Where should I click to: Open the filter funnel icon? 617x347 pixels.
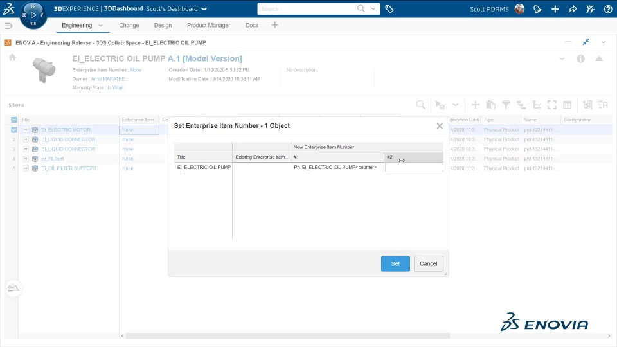506,105
